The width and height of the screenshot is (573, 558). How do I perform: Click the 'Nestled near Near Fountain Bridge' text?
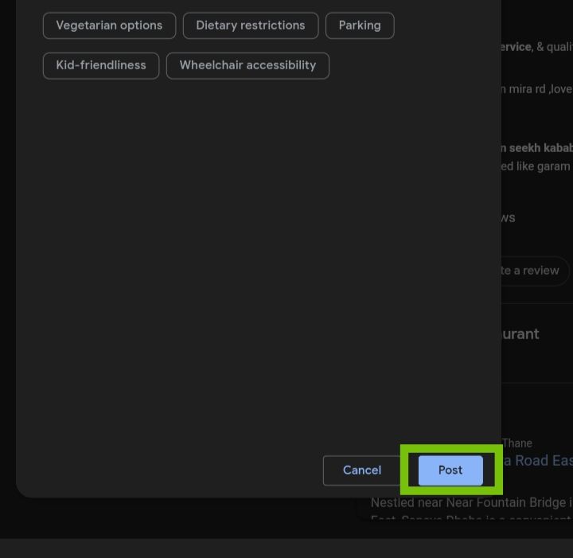tap(468, 503)
